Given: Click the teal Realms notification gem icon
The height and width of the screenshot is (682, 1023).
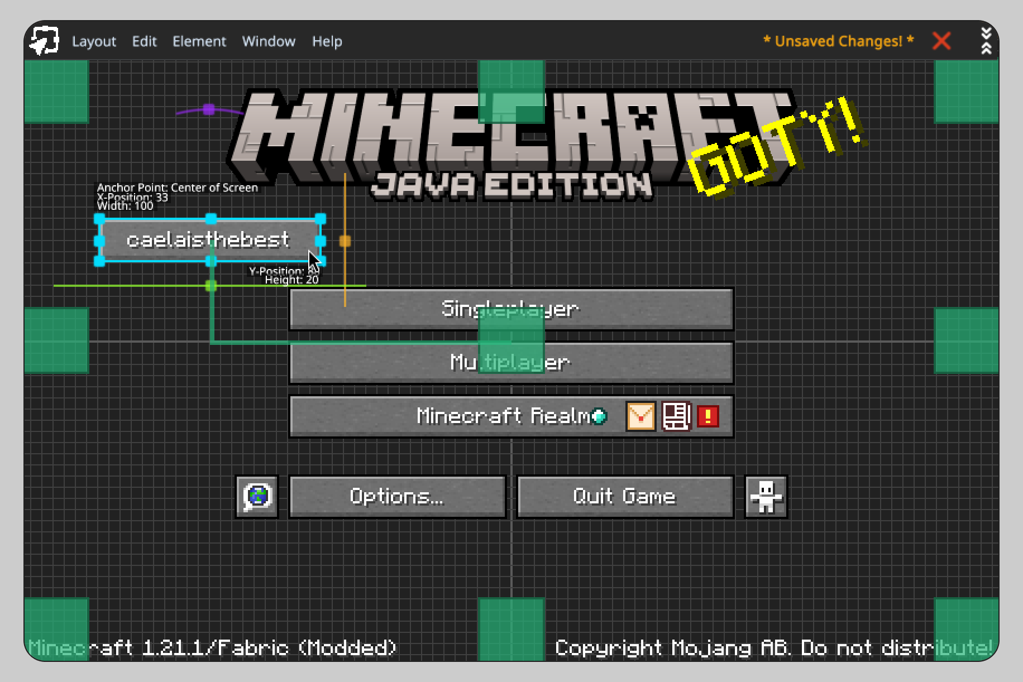Looking at the screenshot, I should (599, 416).
